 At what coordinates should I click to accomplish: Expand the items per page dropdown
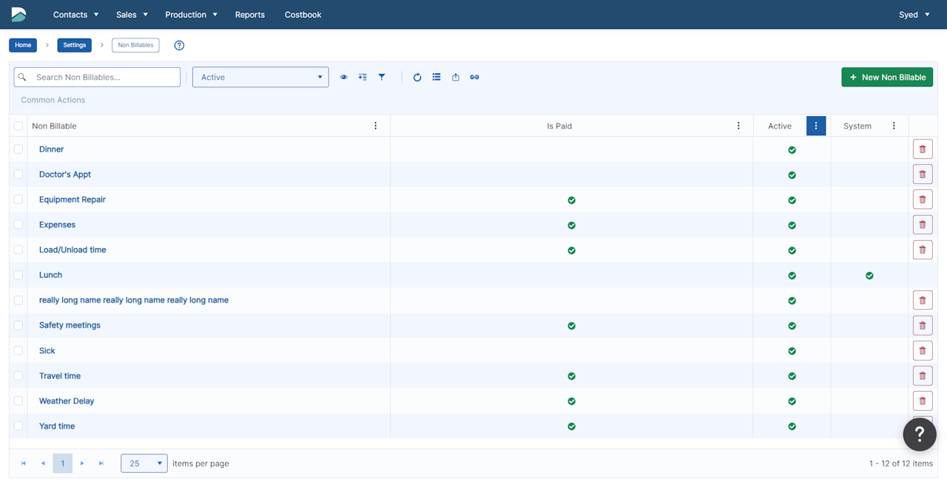pyautogui.click(x=144, y=463)
